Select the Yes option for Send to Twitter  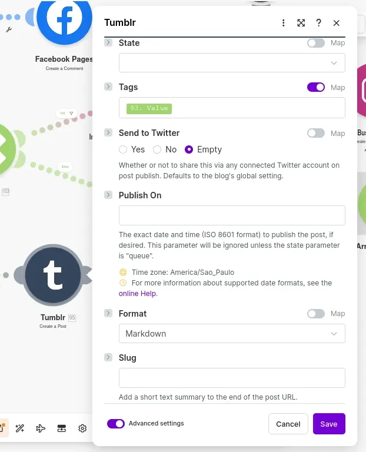(123, 149)
